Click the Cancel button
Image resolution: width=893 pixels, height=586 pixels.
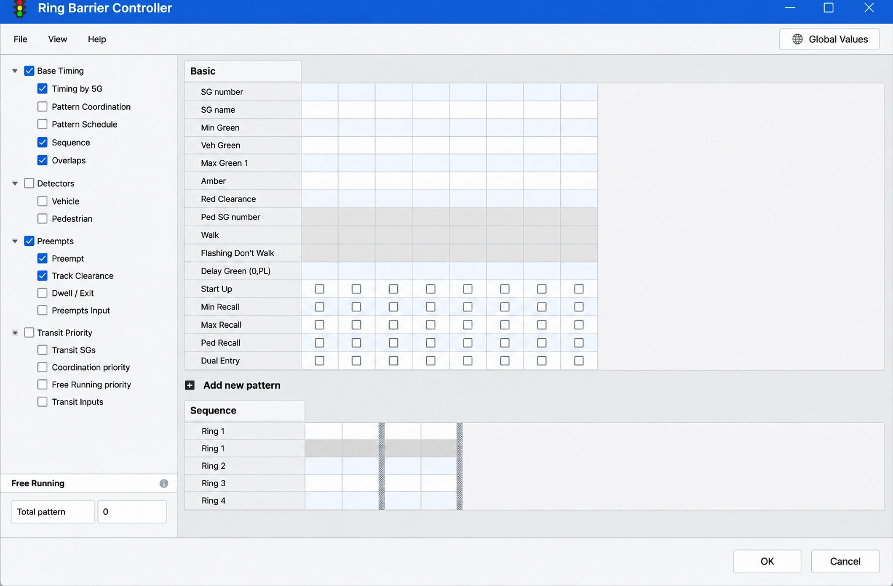click(845, 561)
